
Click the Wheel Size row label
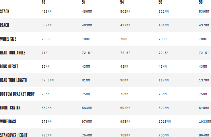[8, 39]
